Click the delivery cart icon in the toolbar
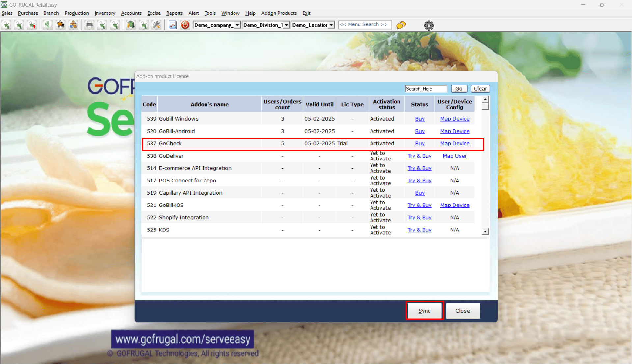This screenshot has width=632, height=364. click(x=61, y=25)
